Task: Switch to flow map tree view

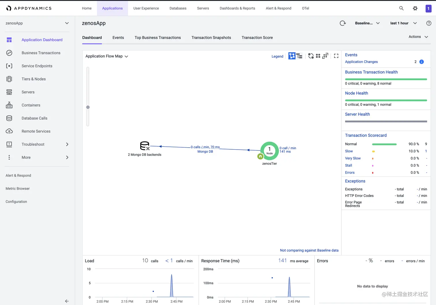Action: pos(299,56)
